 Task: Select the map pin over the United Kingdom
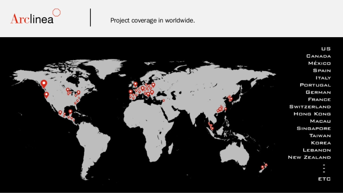(x=135, y=84)
